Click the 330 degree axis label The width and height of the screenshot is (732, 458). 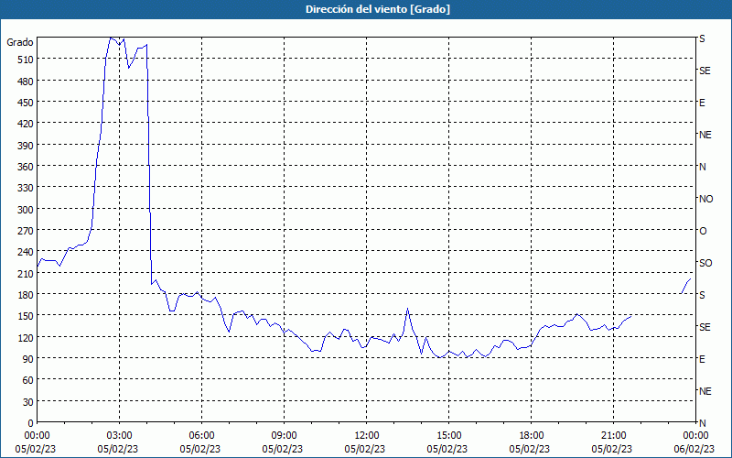pyautogui.click(x=26, y=188)
